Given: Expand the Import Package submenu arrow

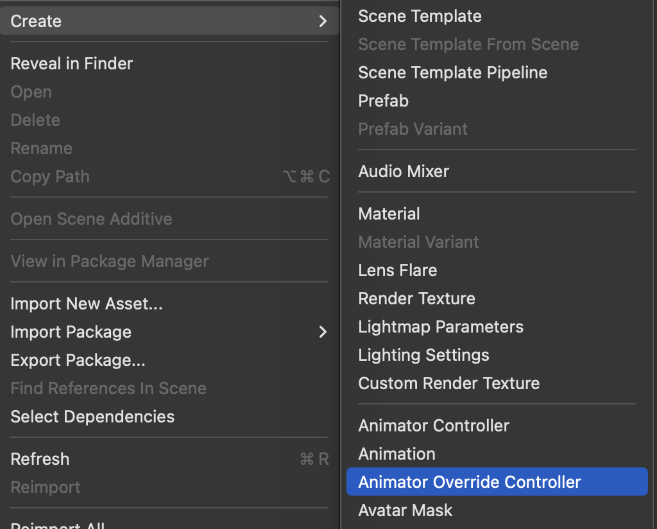Looking at the screenshot, I should point(323,332).
